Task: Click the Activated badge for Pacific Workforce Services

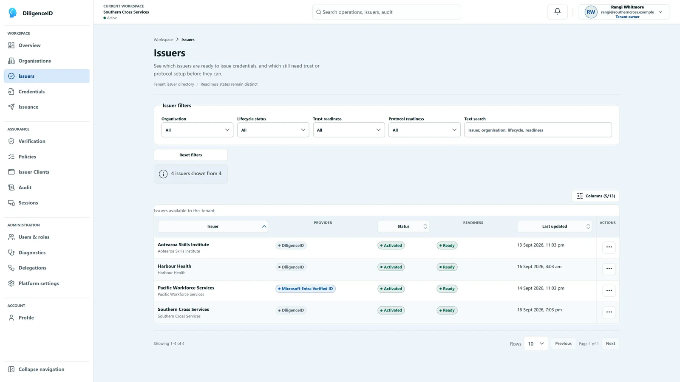Action: coord(391,289)
